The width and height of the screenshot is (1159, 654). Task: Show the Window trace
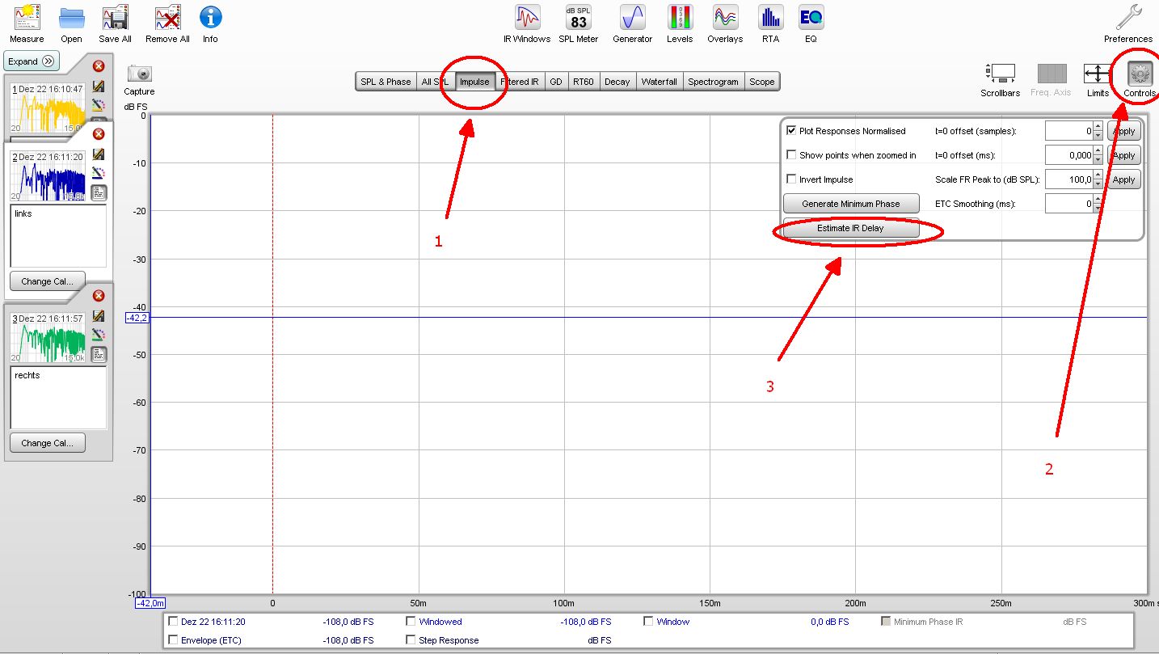tap(648, 622)
